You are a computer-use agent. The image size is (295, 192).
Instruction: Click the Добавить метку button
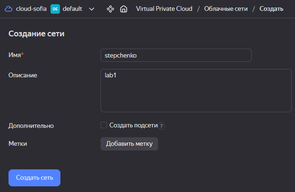point(129,144)
